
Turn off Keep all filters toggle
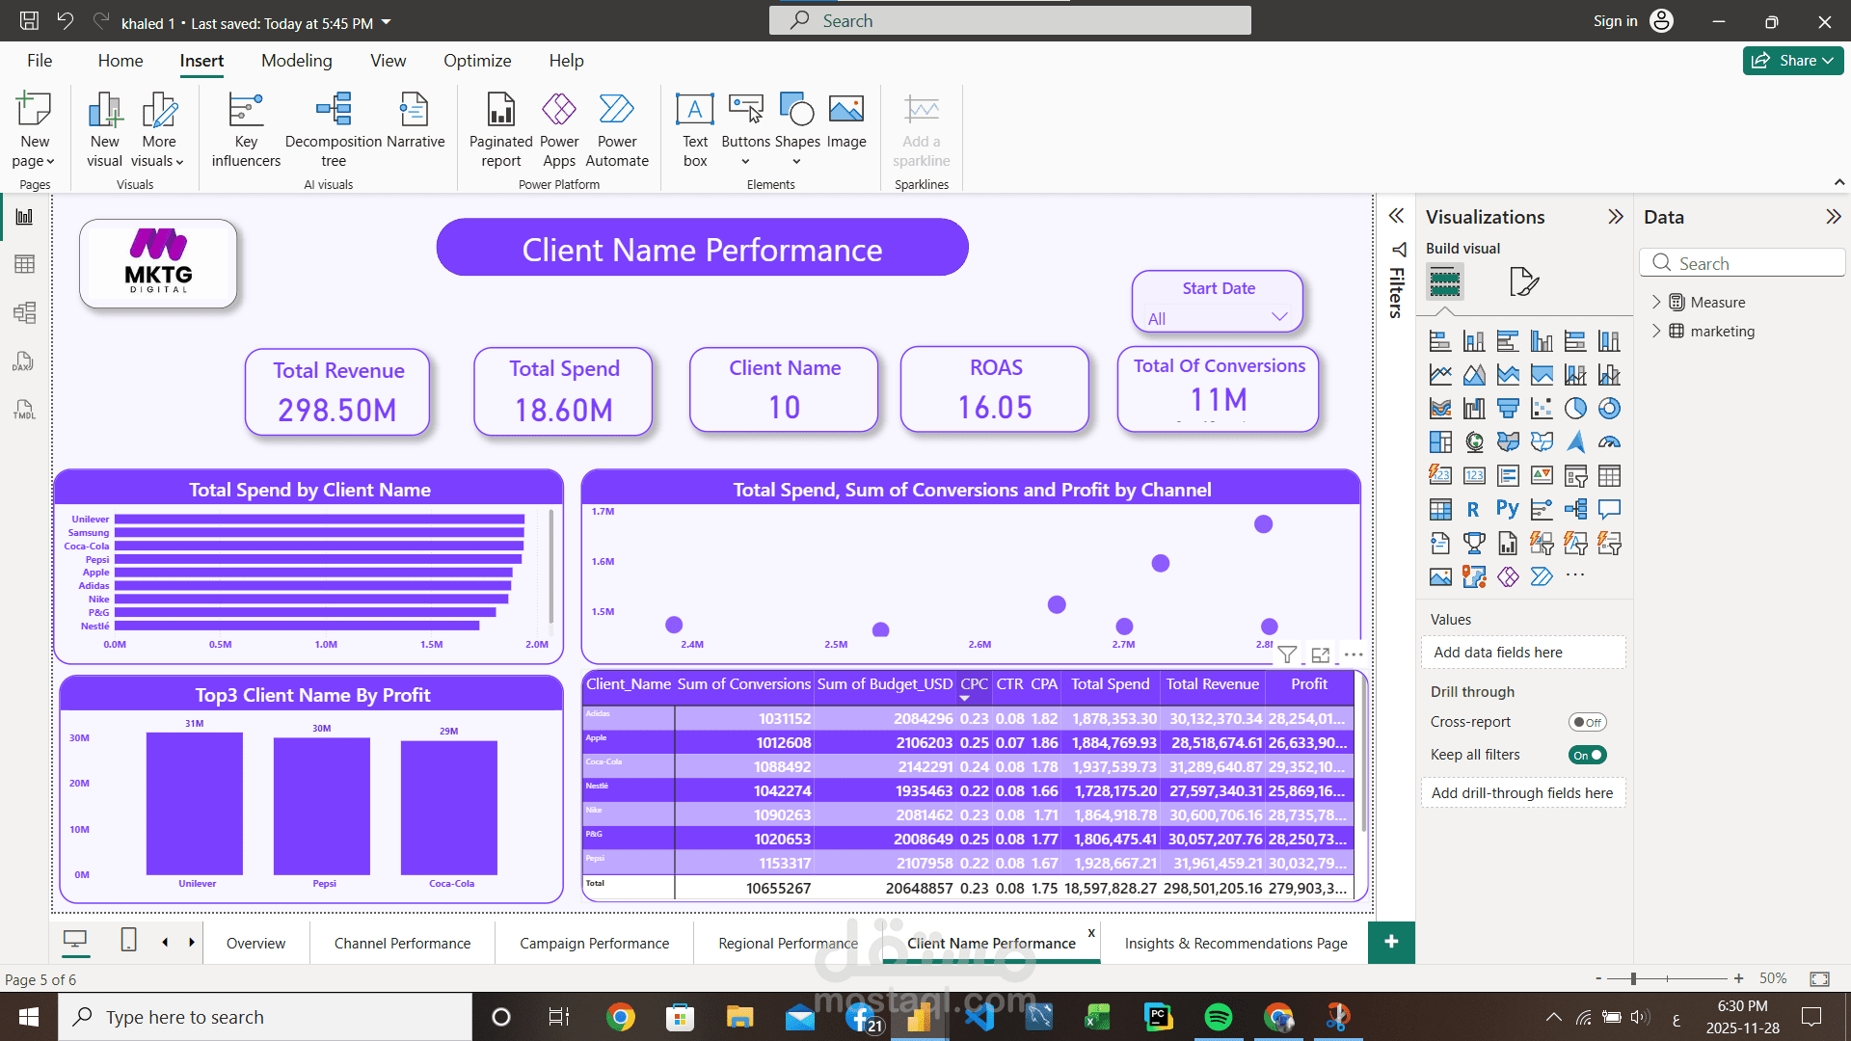click(1587, 755)
